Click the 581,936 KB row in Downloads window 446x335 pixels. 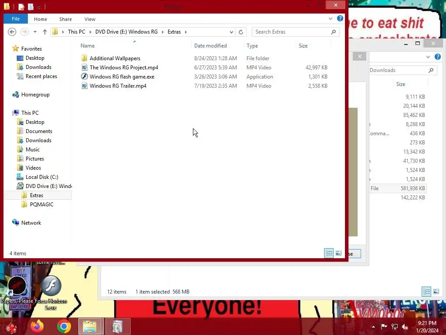tap(398, 188)
